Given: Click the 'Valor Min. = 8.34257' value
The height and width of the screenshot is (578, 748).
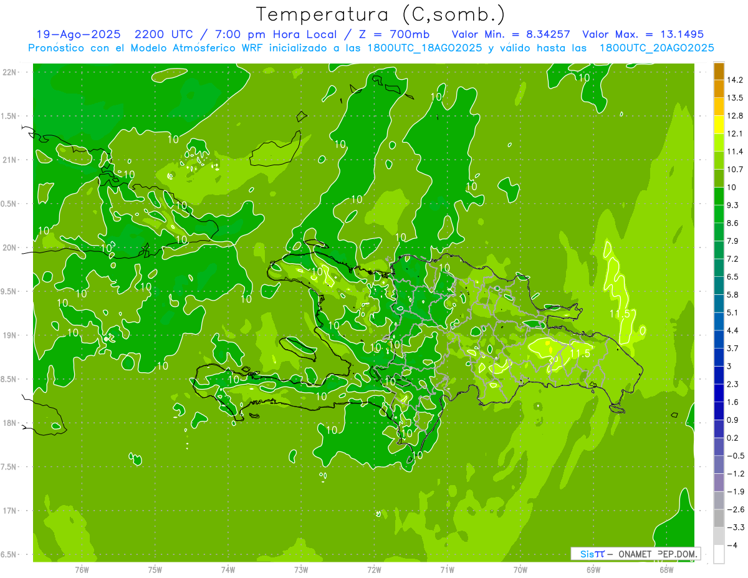Looking at the screenshot, I should pyautogui.click(x=511, y=35).
